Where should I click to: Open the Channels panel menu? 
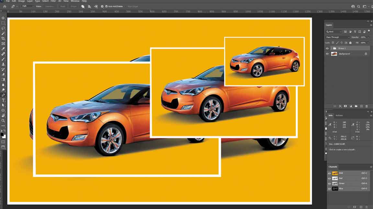click(371, 167)
